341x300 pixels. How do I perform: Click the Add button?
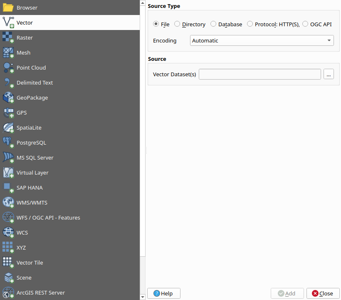click(287, 293)
